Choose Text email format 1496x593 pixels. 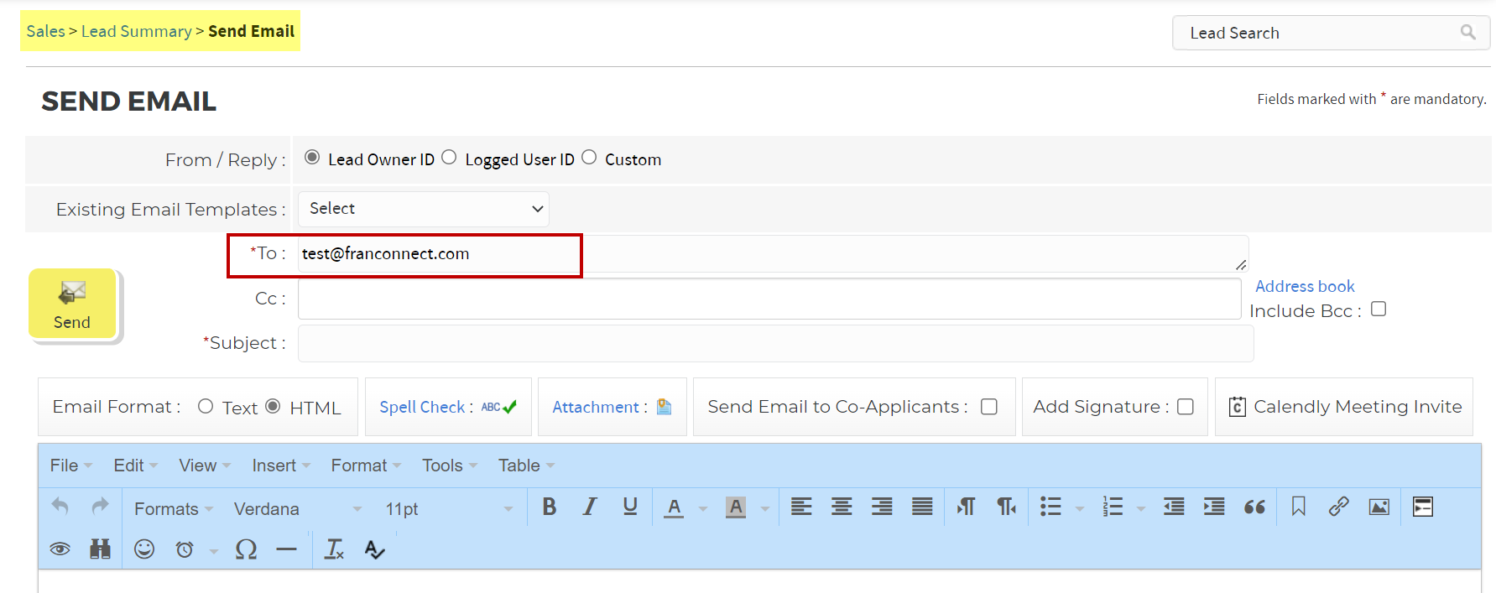(x=206, y=406)
